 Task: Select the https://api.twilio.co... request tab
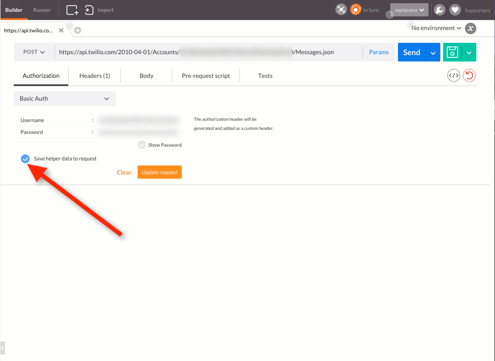[x=28, y=31]
